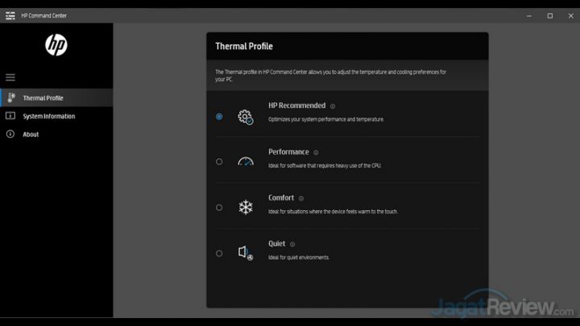Click the Thermal Profile panel heading

(x=244, y=46)
